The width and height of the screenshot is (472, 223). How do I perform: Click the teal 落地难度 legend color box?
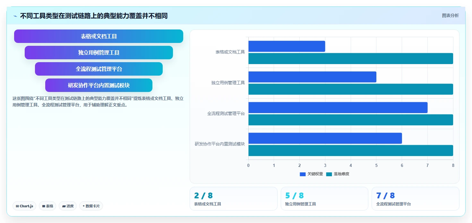(329, 174)
